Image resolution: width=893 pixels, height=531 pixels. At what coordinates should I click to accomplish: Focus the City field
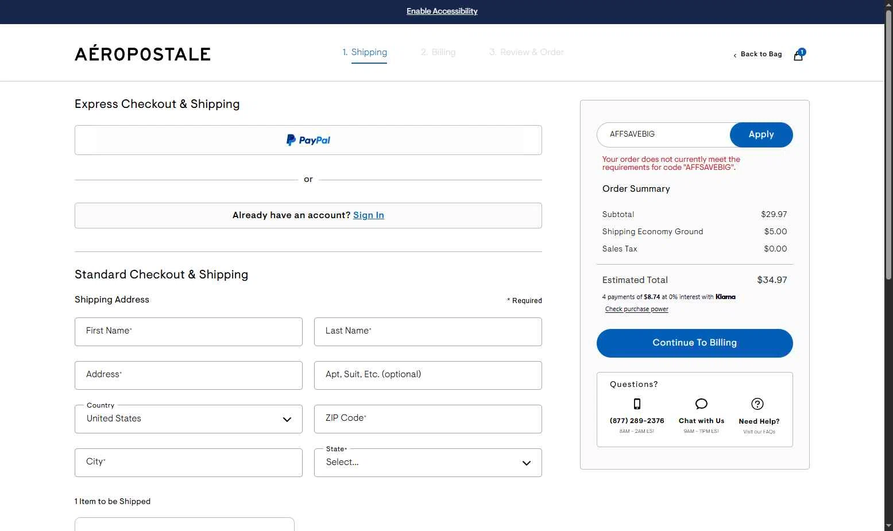[x=188, y=463]
